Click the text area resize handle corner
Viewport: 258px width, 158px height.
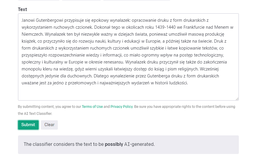(x=237, y=99)
